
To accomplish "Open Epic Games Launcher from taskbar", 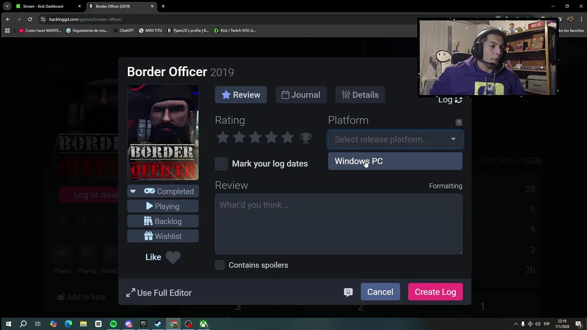I will tap(143, 324).
